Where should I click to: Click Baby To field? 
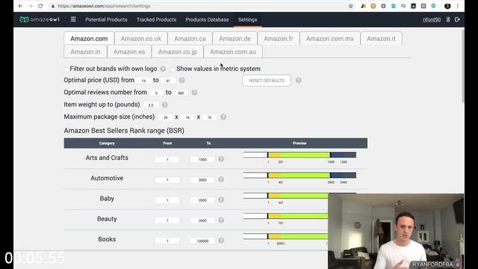click(x=202, y=200)
